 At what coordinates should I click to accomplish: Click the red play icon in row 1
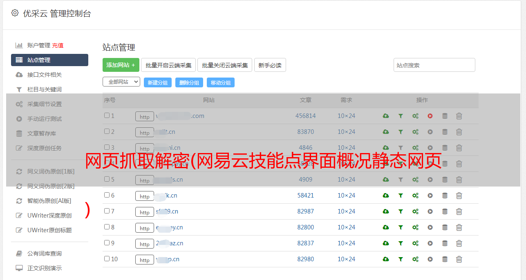click(430, 116)
